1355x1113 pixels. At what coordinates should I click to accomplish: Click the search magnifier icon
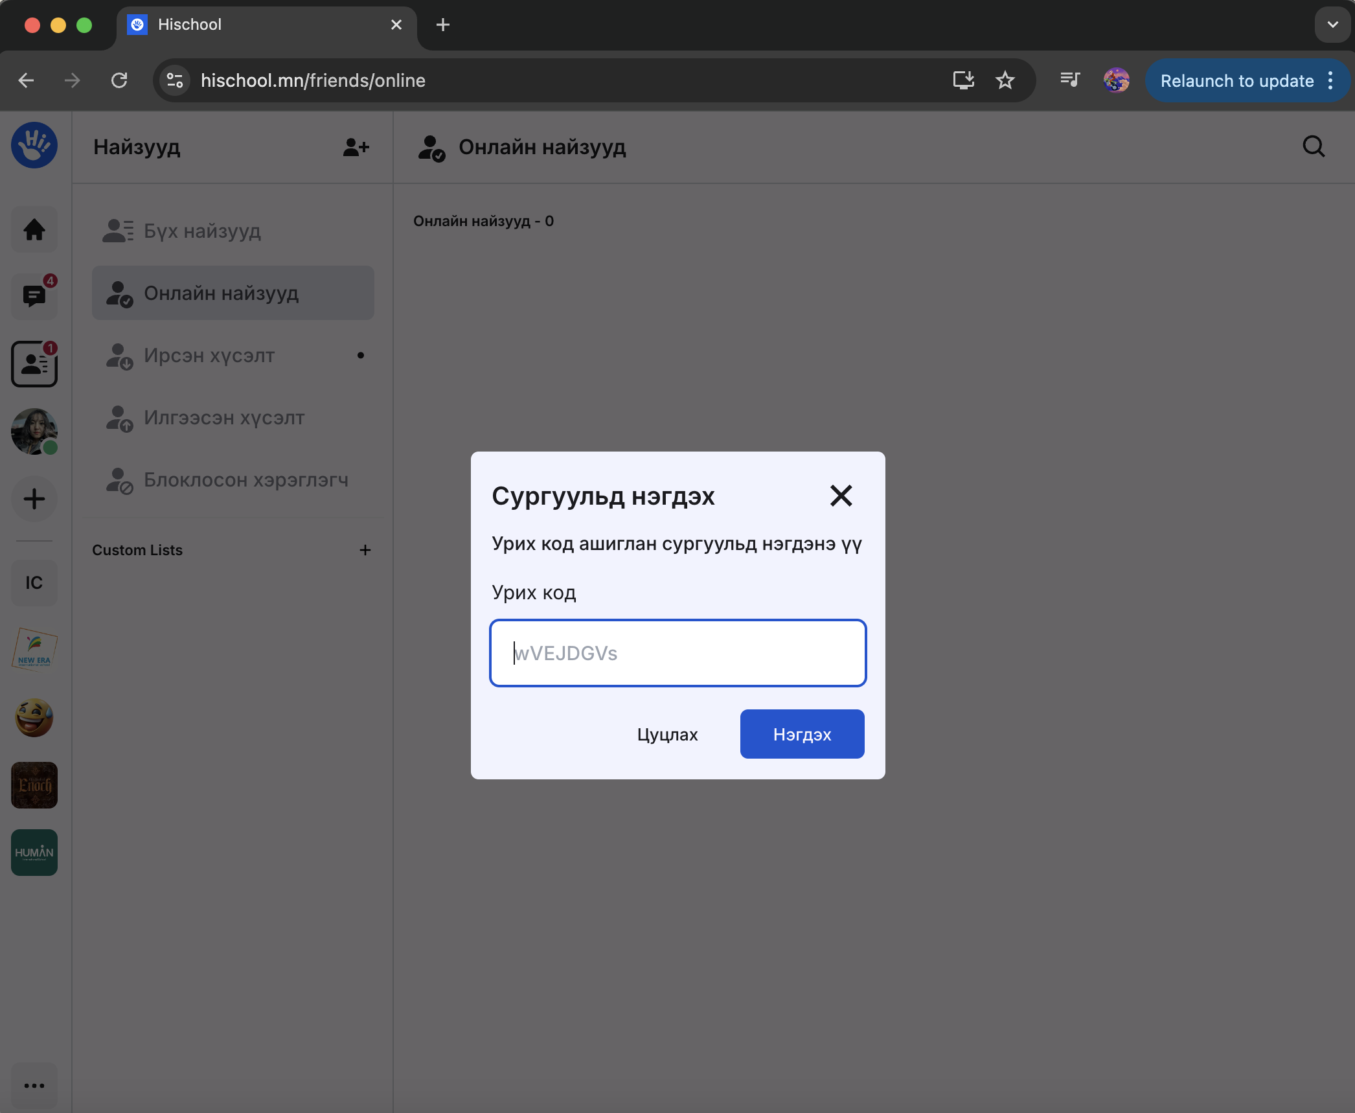pos(1313,146)
